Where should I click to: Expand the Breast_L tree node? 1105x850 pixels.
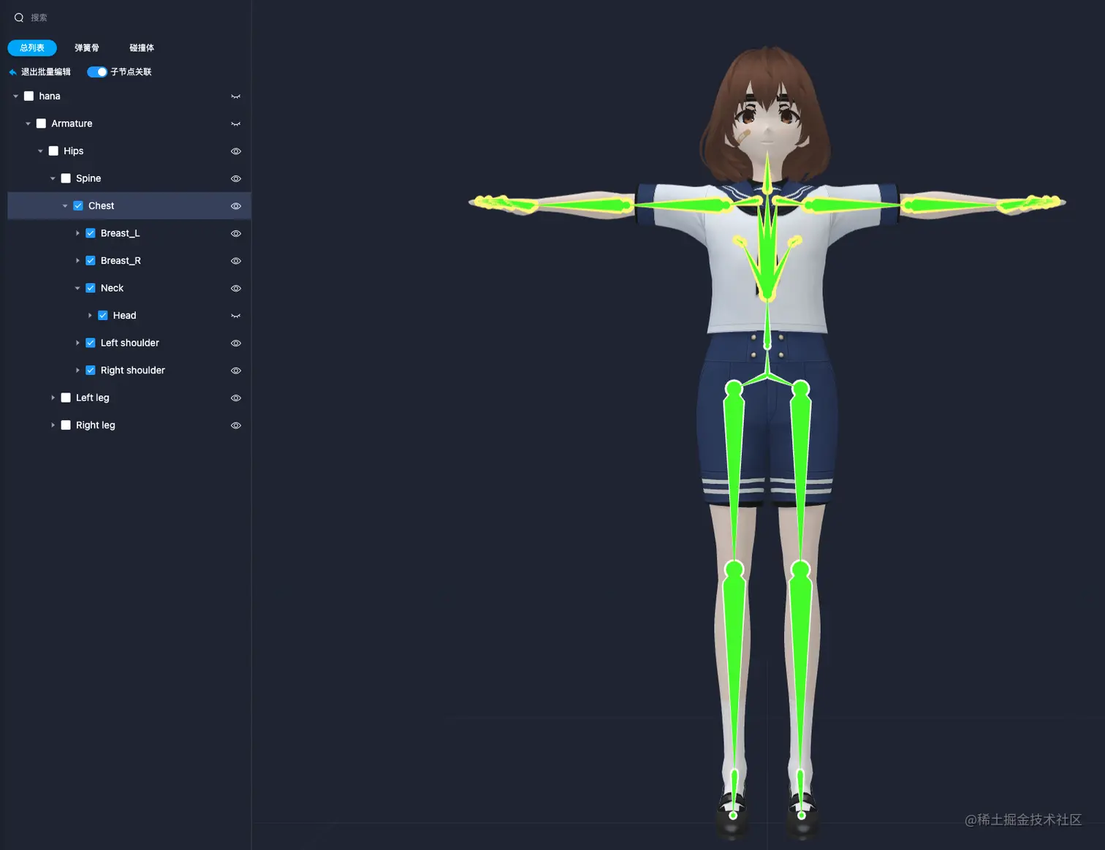click(77, 233)
